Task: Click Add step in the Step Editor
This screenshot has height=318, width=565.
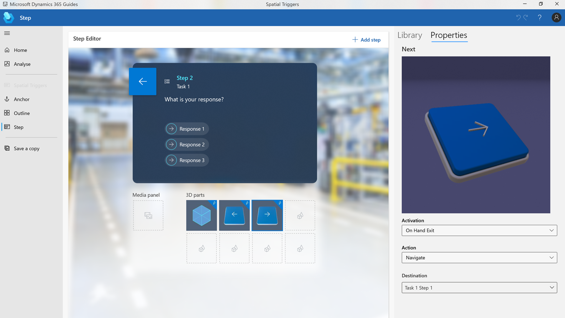Action: [366, 40]
